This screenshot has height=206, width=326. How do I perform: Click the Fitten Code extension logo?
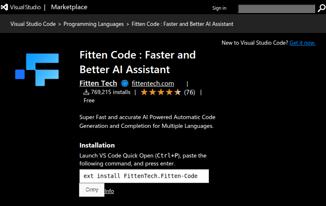click(37, 70)
